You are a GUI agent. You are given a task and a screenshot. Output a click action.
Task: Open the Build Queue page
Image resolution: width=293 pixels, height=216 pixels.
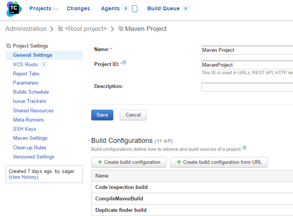point(163,8)
